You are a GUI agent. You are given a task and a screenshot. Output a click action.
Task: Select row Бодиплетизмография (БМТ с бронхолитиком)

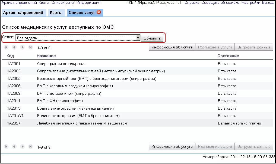(138, 116)
